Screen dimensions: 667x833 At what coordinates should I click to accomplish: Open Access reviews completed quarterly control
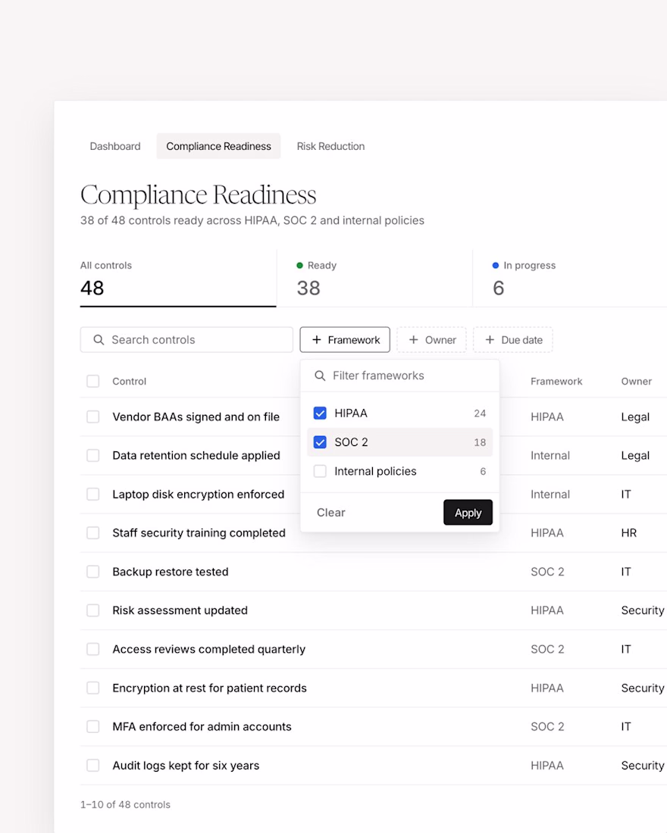[x=209, y=649]
